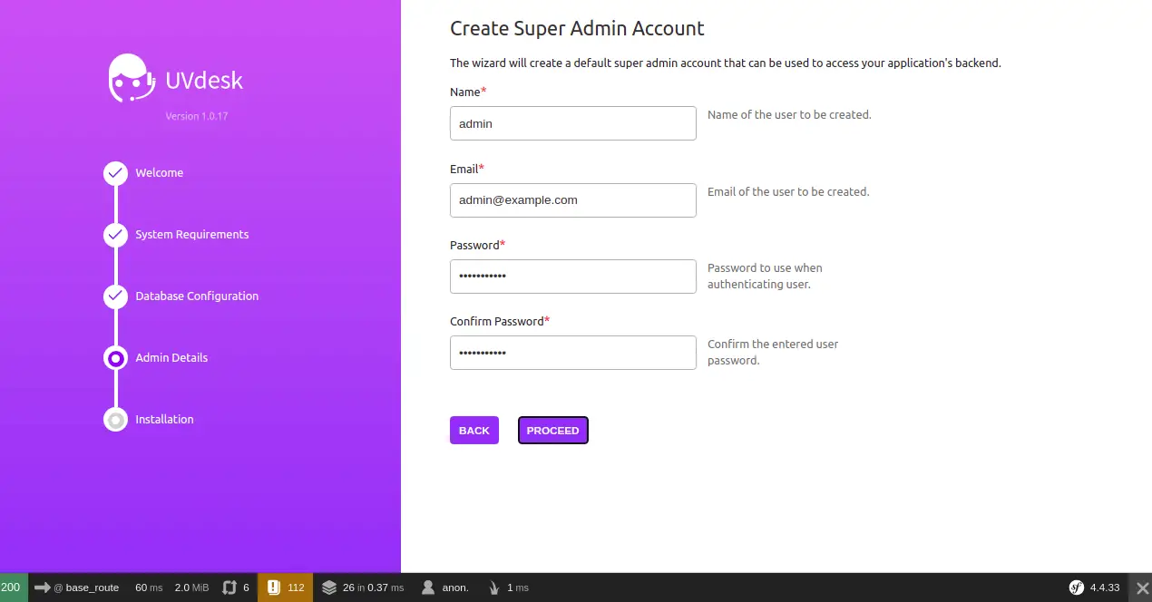Image resolution: width=1152 pixels, height=602 pixels.
Task: Click the Version 1.0.17 text
Action: (x=197, y=117)
